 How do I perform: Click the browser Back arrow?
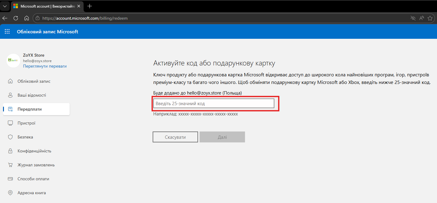click(5, 18)
